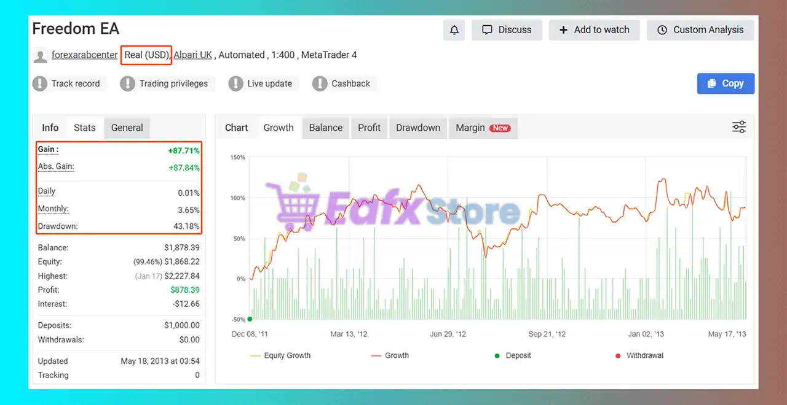787x405 pixels.
Task: Open the Margin chart tab
Action: pos(483,128)
